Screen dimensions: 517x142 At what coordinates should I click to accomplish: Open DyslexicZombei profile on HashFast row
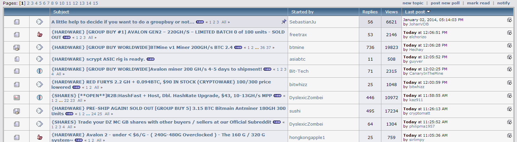(306, 97)
